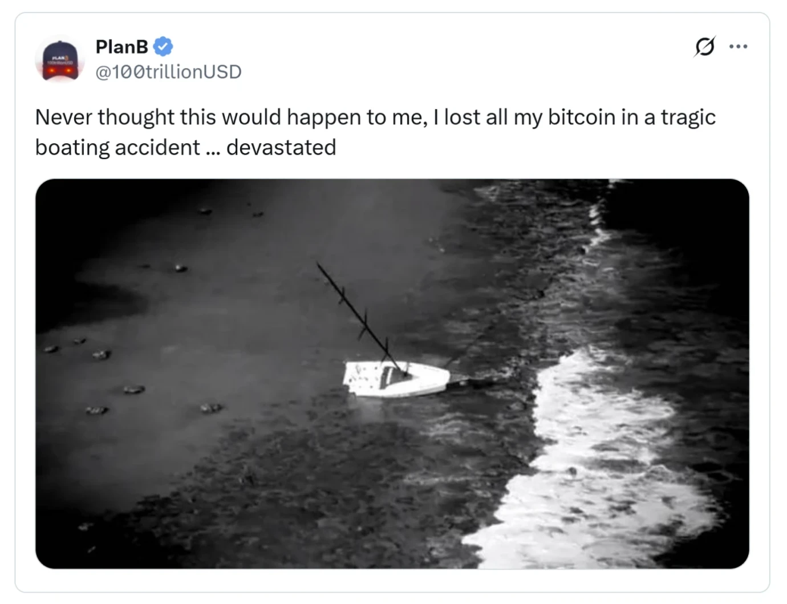Open PlanB's profile avatar picture
Viewport: 787px width, 604px height.
pyautogui.click(x=60, y=60)
